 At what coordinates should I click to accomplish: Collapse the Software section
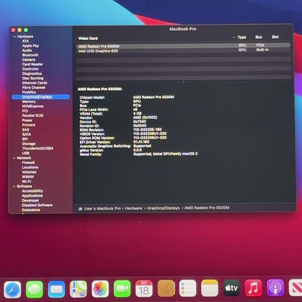[14, 187]
